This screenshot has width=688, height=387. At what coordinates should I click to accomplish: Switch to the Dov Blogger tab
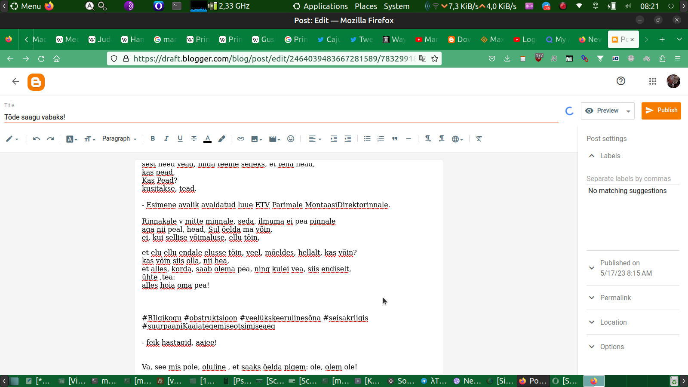[459, 40]
